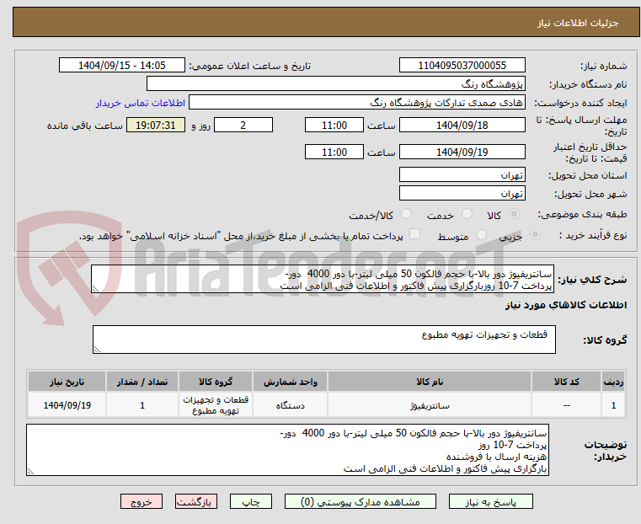
Task: Select the جزیی purchase type radio
Action: pyautogui.click(x=535, y=235)
